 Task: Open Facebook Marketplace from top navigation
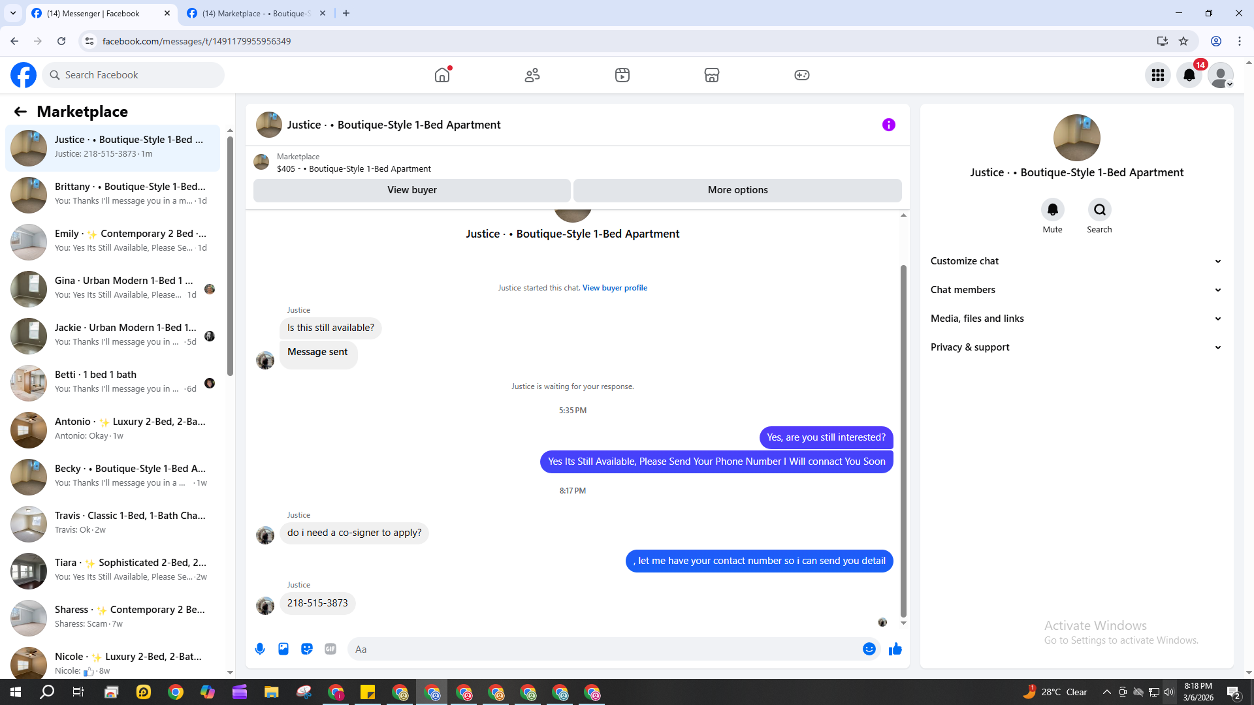pos(712,75)
